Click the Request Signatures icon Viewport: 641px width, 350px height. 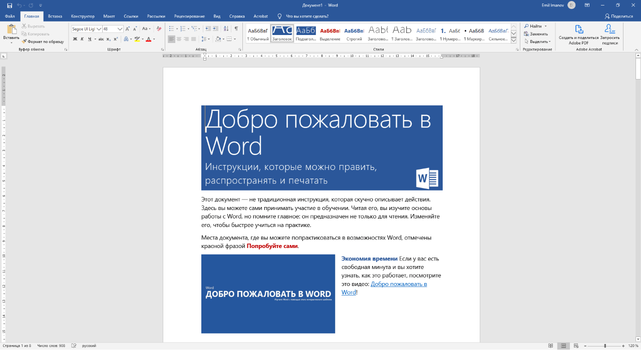click(609, 29)
